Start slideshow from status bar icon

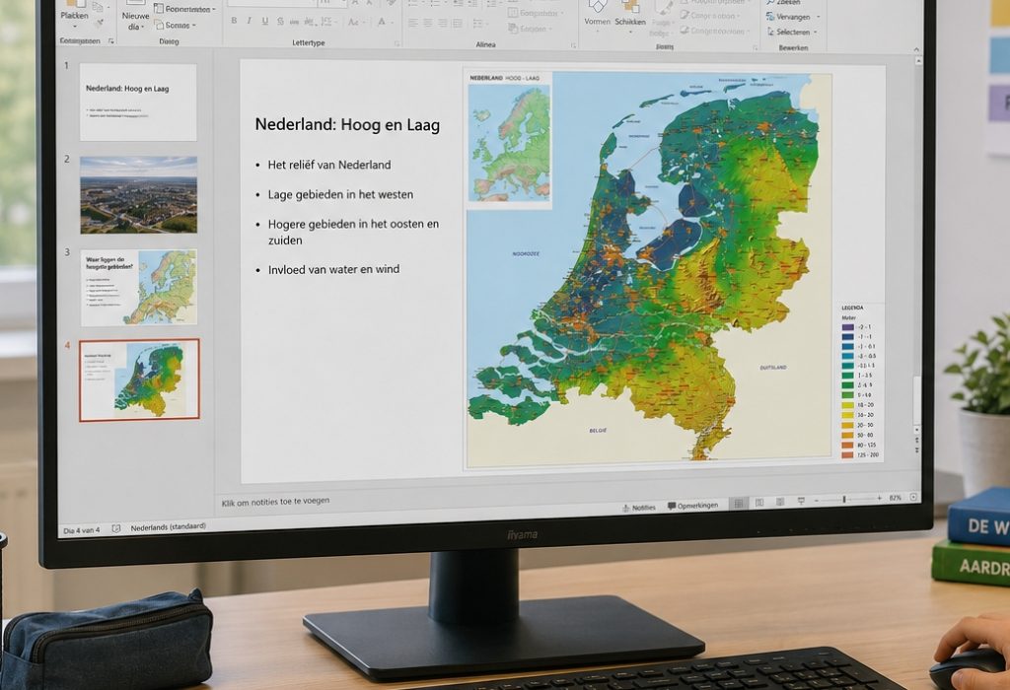point(801,500)
